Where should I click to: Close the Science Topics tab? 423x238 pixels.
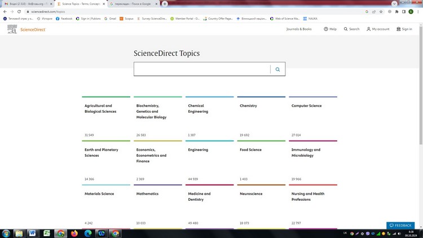[x=104, y=4]
